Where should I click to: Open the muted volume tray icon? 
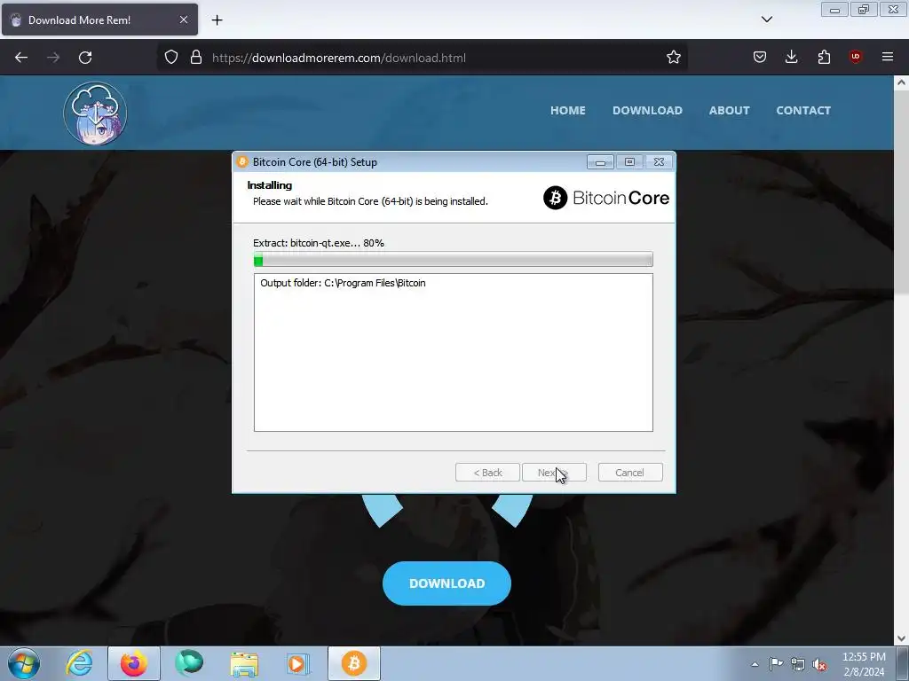click(x=819, y=664)
